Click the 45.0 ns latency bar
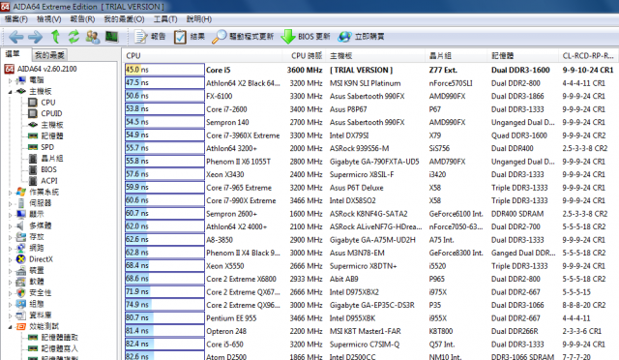 pos(164,70)
